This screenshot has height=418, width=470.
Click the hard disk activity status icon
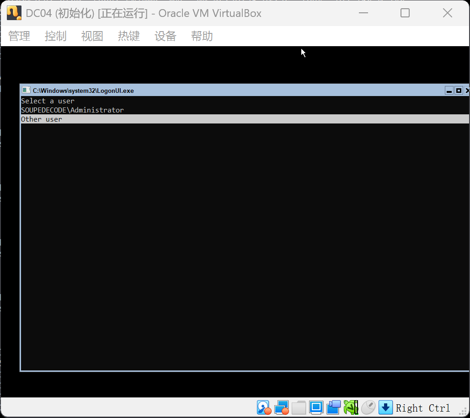pos(264,407)
